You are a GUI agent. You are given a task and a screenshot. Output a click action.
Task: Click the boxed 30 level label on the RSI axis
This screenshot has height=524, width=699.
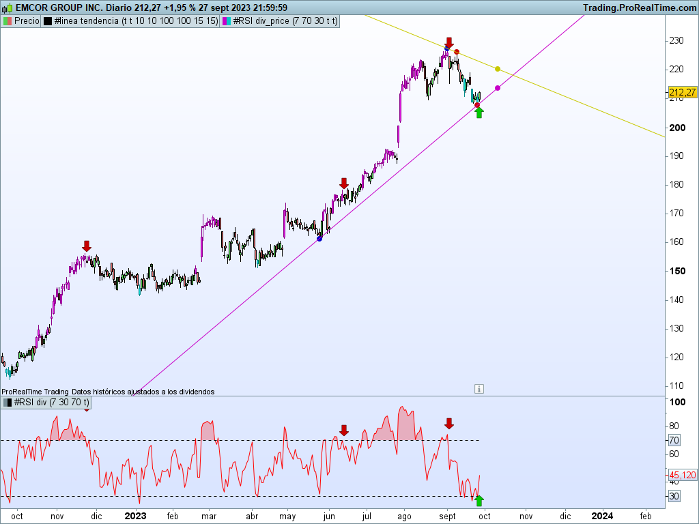[x=674, y=497]
